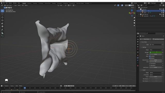Screen dimensions: 165x93
Task: Open the viewport Options button
Action: (x=133, y=8)
